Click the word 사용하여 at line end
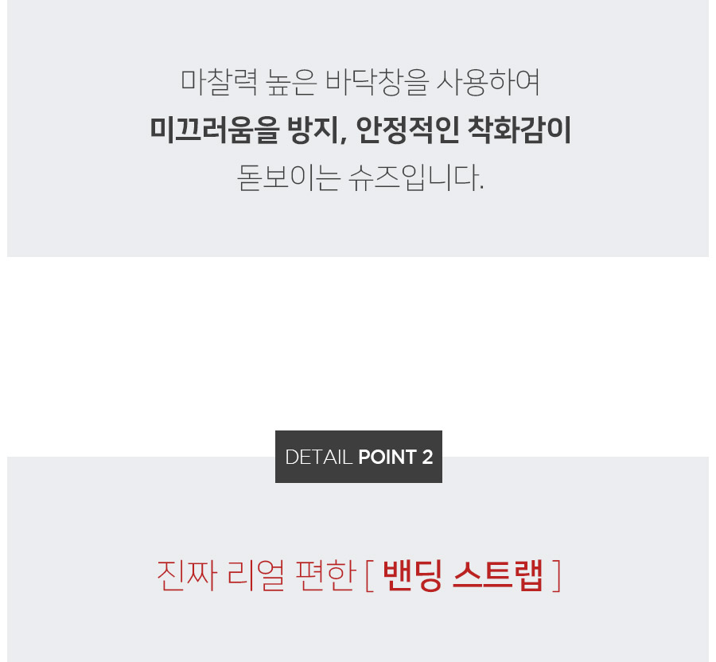The width and height of the screenshot is (716, 662). (488, 83)
